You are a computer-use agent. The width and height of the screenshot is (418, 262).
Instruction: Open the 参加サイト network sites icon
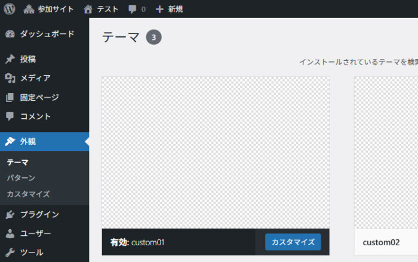[29, 9]
